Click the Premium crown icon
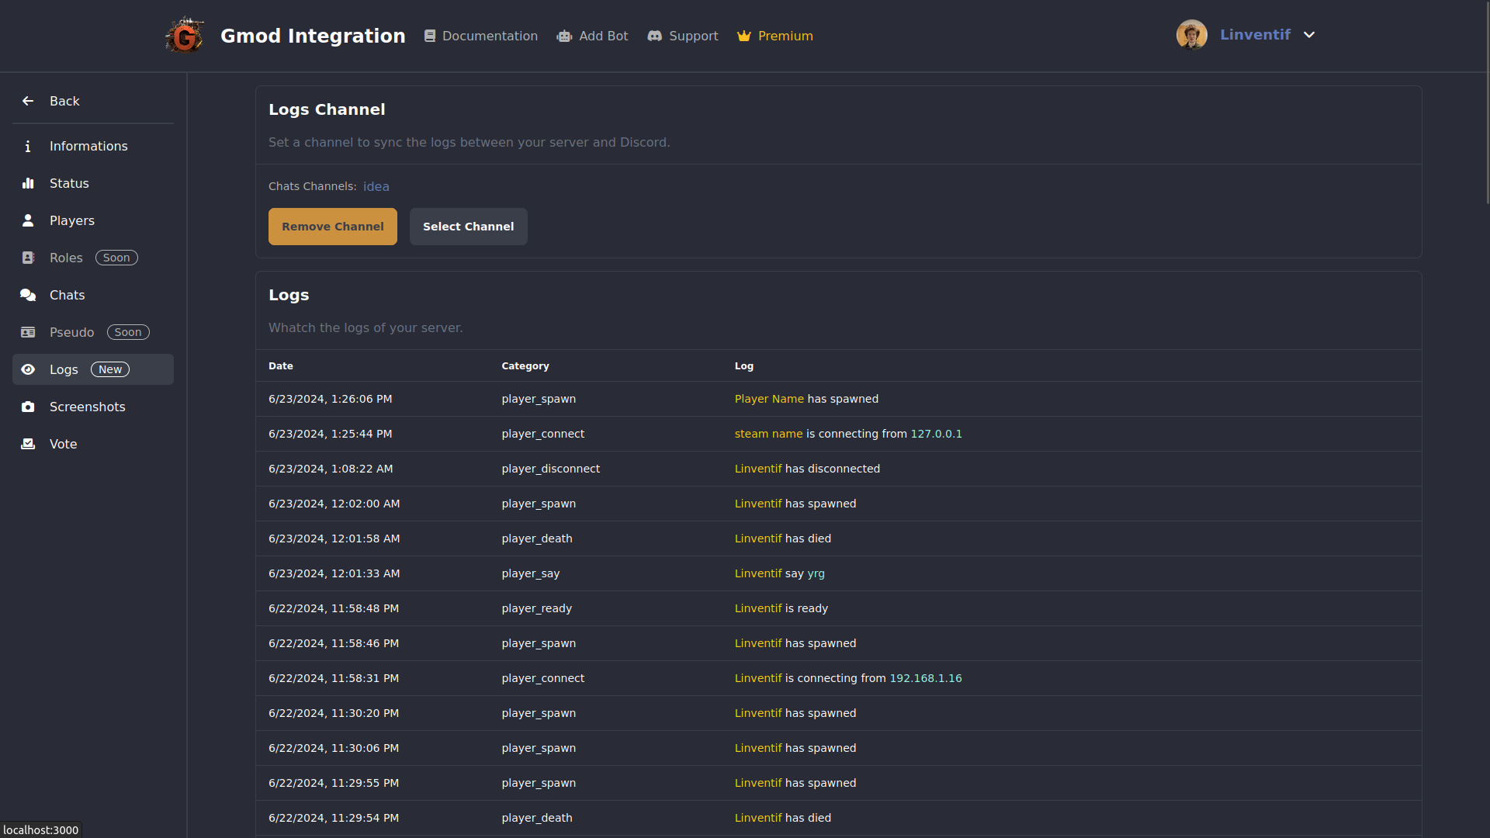The image size is (1490, 838). click(744, 36)
